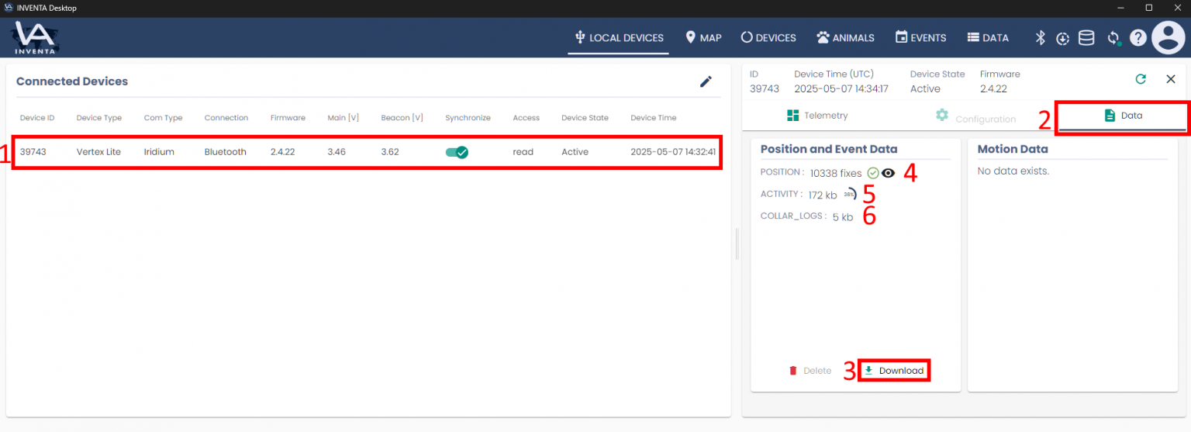Click the sync status icon
Viewport: 1191px width, 432px height.
(x=1113, y=38)
